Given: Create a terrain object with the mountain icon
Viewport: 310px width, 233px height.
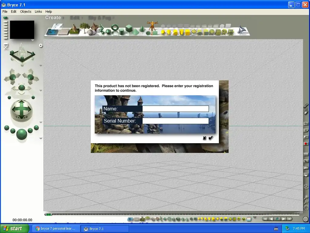Looking at the screenshot, I should click(74, 29).
